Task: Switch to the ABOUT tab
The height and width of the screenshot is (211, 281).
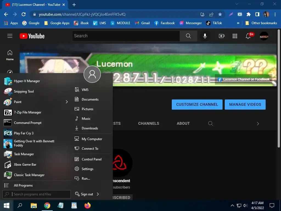Action: [183, 123]
